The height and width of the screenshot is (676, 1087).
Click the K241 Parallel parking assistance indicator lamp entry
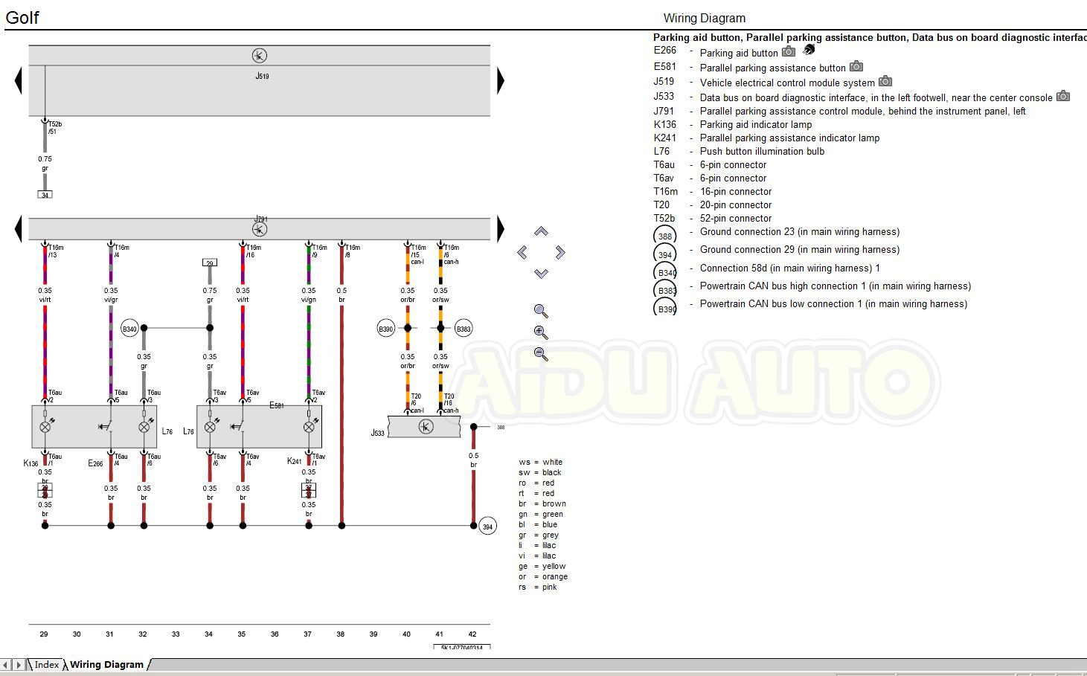(x=766, y=138)
